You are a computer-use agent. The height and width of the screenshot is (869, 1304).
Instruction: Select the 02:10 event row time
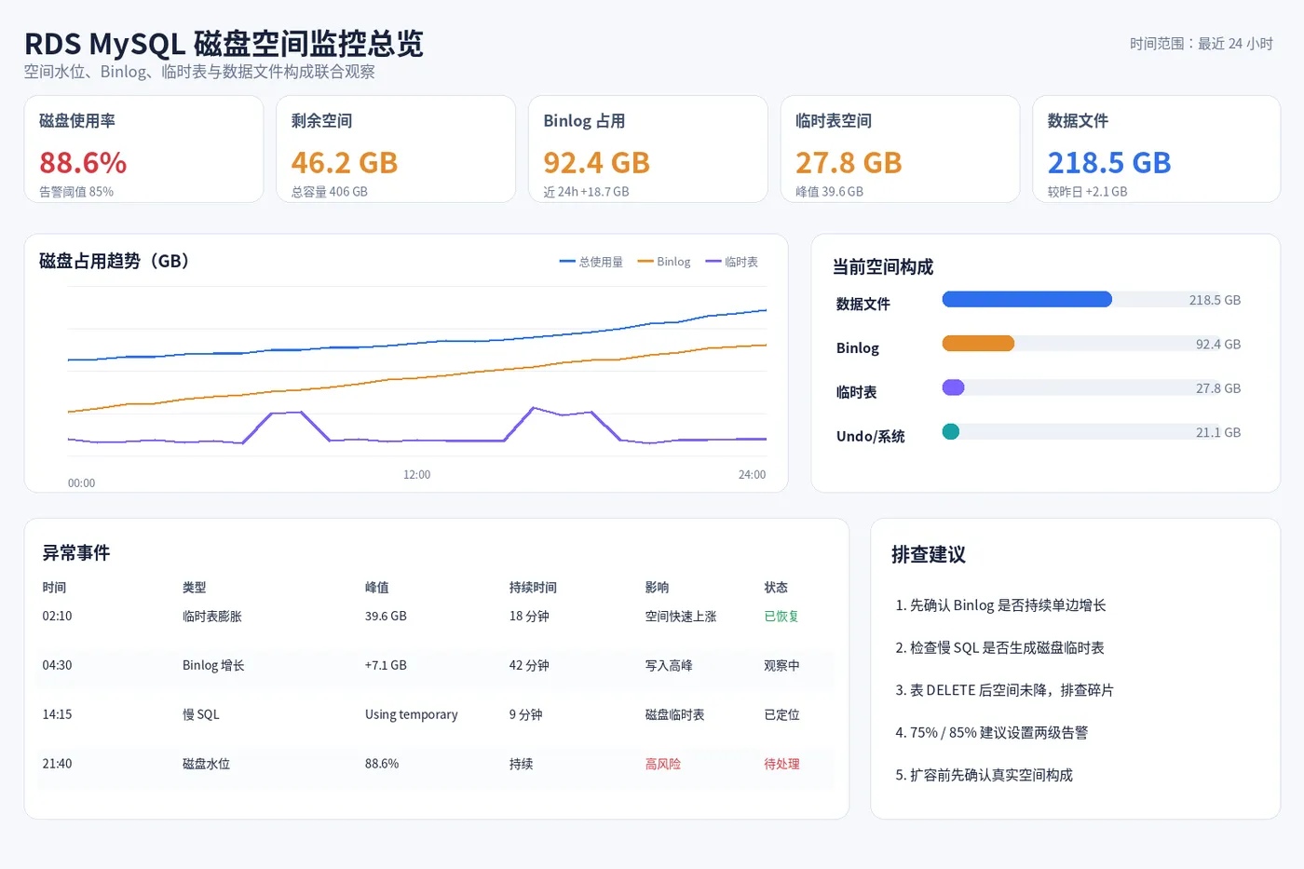tap(57, 617)
